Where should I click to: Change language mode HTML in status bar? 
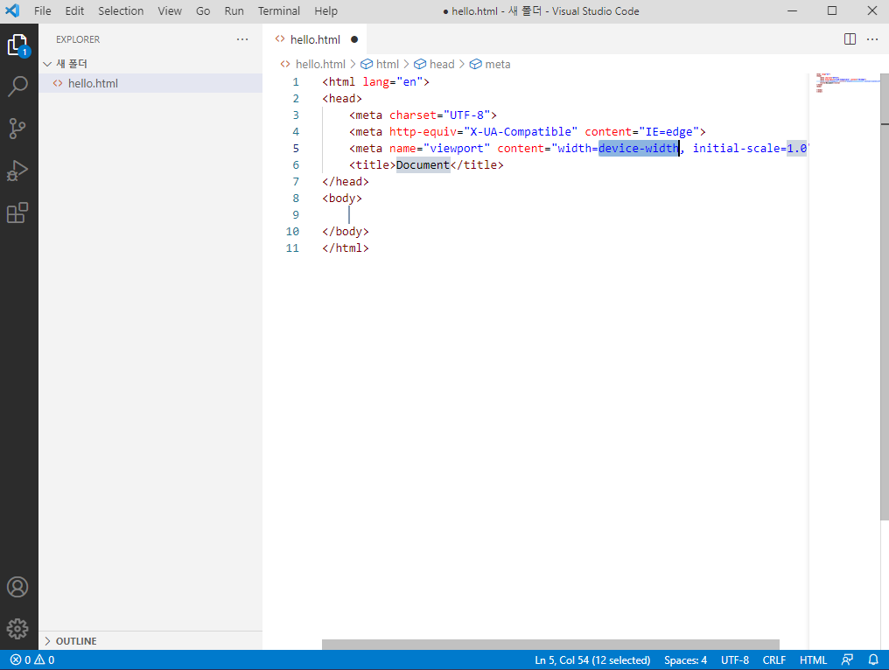point(813,660)
